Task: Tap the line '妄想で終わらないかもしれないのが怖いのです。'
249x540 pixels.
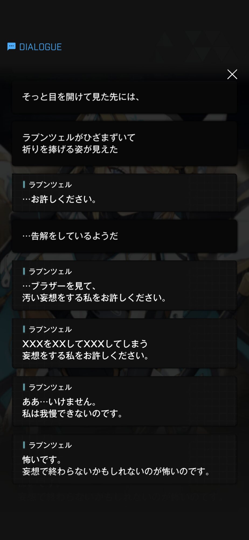Action: (x=116, y=471)
